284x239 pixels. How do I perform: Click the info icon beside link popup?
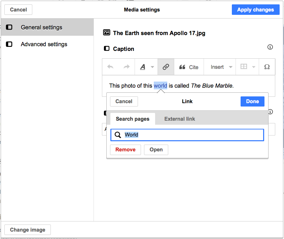tap(271, 112)
